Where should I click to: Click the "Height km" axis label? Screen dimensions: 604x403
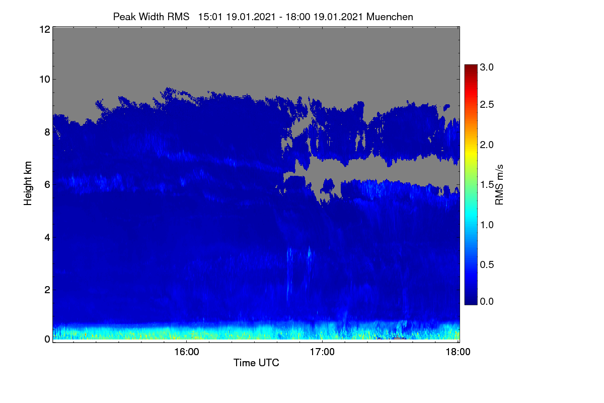(28, 183)
